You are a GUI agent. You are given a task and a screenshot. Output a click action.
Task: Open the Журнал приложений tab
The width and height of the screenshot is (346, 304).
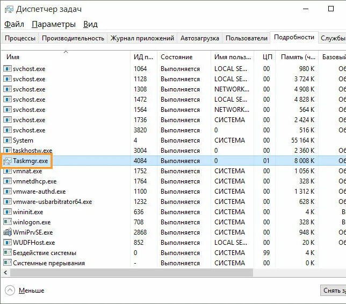coord(142,38)
